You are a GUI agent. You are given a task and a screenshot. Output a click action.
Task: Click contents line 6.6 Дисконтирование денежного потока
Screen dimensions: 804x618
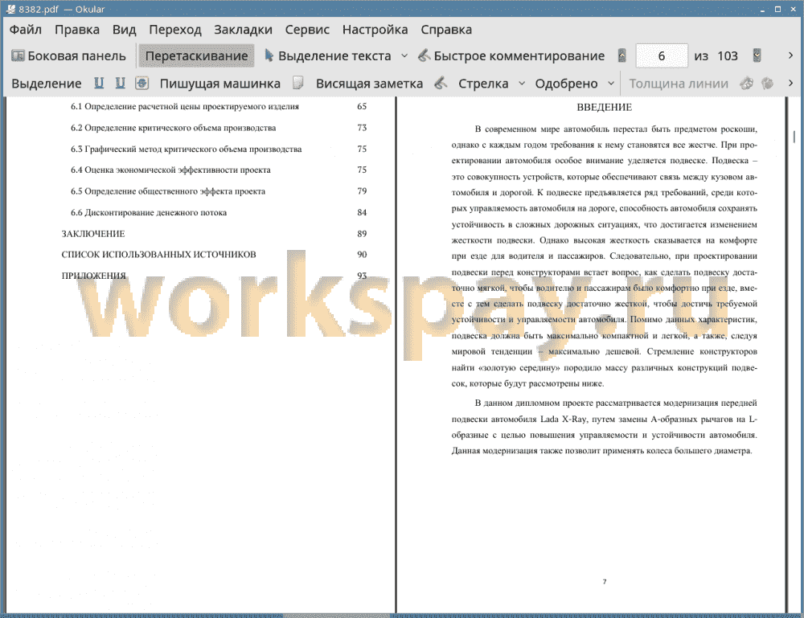[x=149, y=213]
